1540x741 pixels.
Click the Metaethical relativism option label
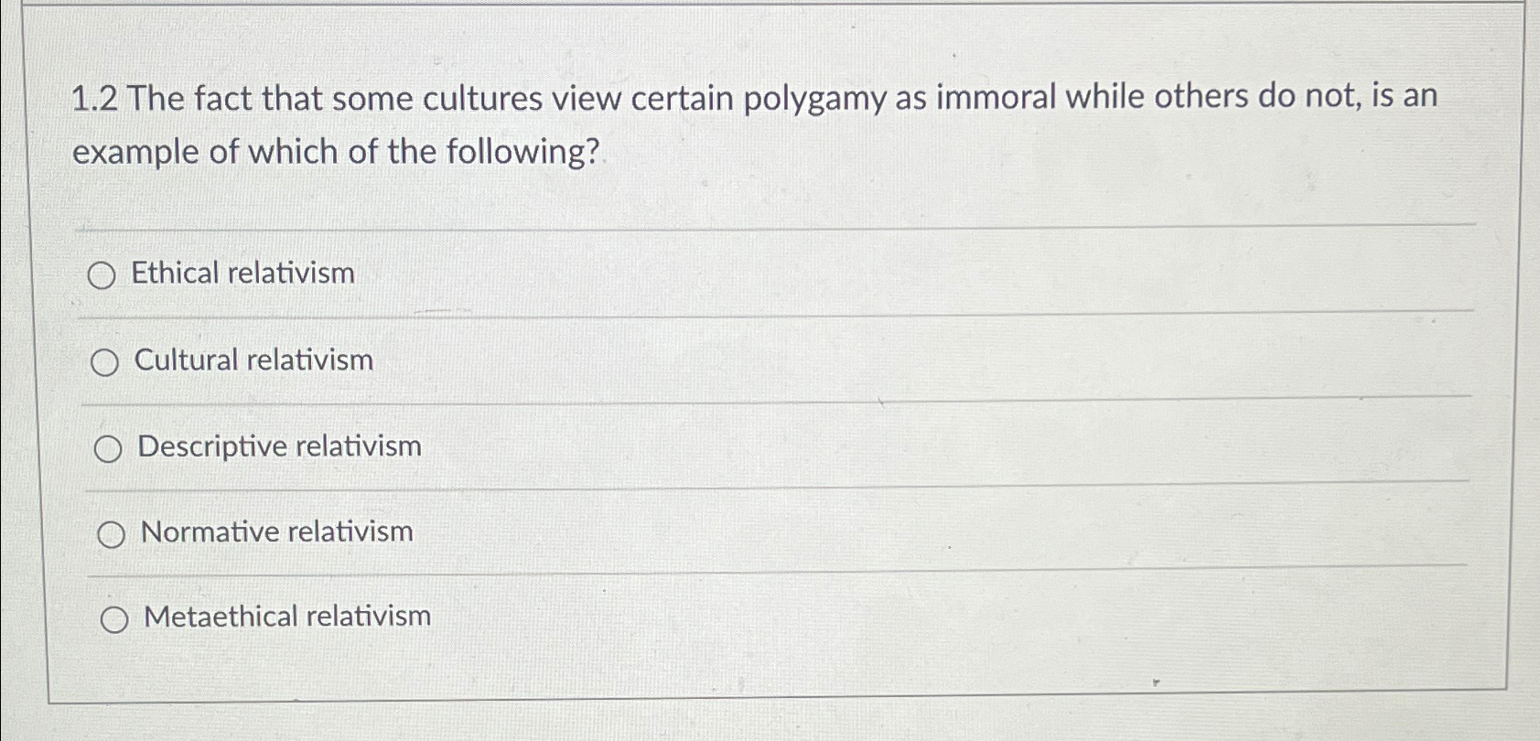[x=286, y=617]
